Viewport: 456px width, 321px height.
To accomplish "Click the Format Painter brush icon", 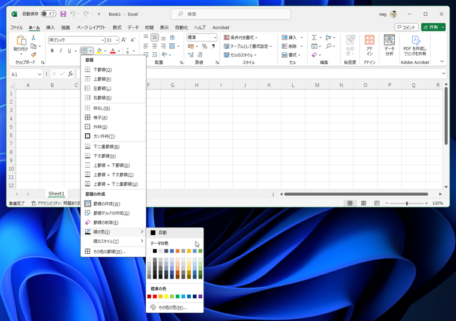I will tap(34, 55).
